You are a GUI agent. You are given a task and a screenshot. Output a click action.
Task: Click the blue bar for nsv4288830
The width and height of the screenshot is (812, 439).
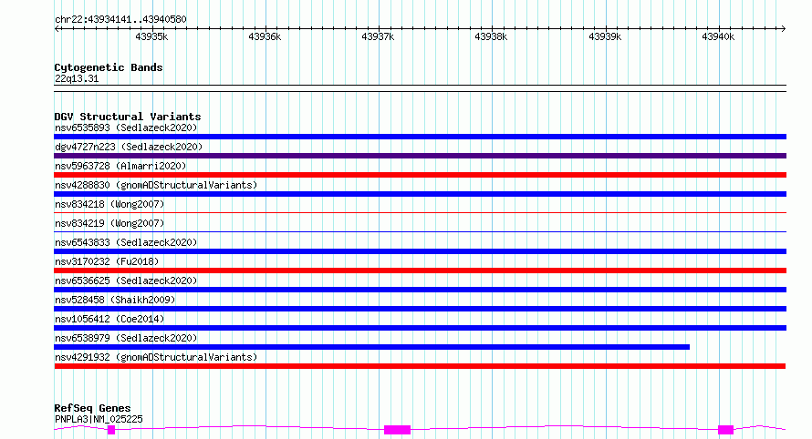point(420,194)
